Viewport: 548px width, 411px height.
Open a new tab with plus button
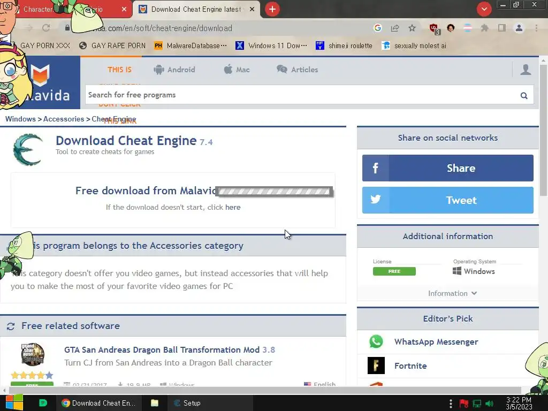pyautogui.click(x=272, y=9)
